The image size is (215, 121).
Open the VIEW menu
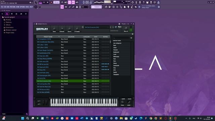[x=18, y=7]
